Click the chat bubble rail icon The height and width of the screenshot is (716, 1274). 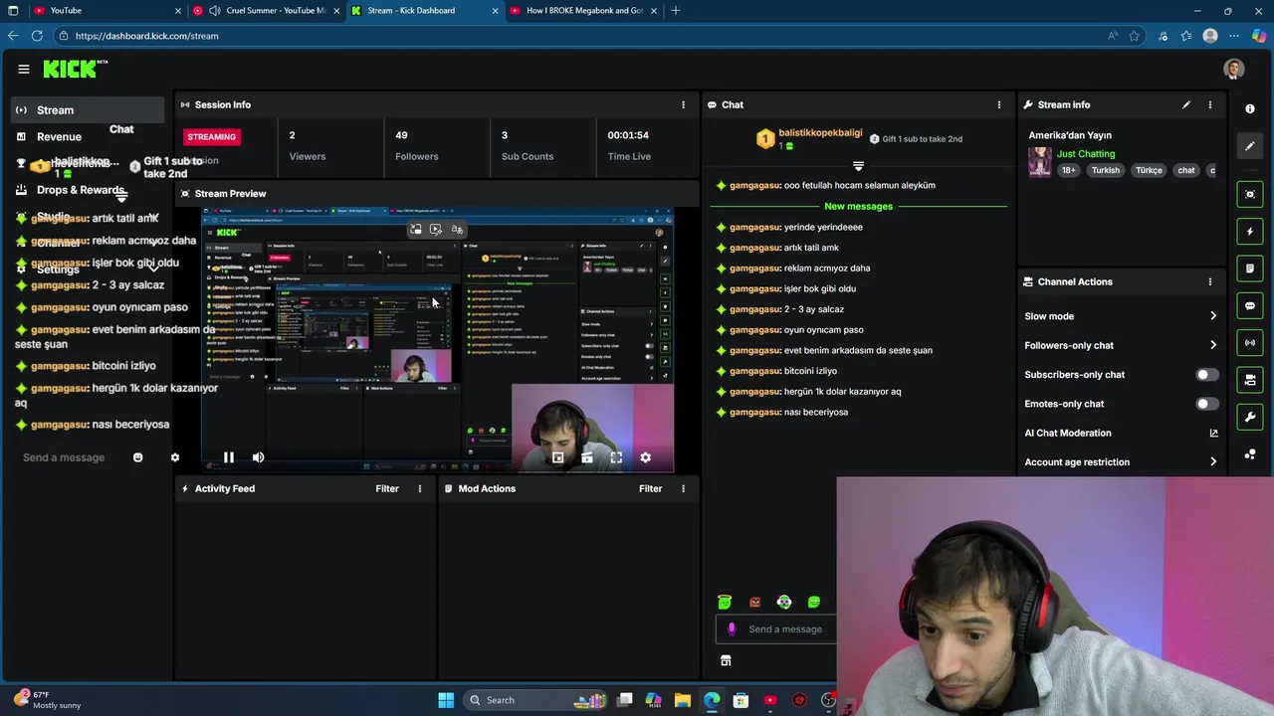click(1250, 306)
